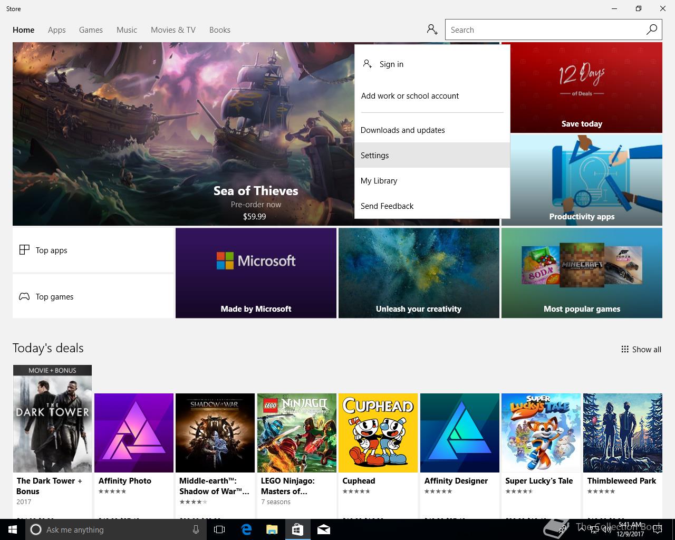Click the Show all grid icon
The height and width of the screenshot is (540, 675).
click(625, 349)
